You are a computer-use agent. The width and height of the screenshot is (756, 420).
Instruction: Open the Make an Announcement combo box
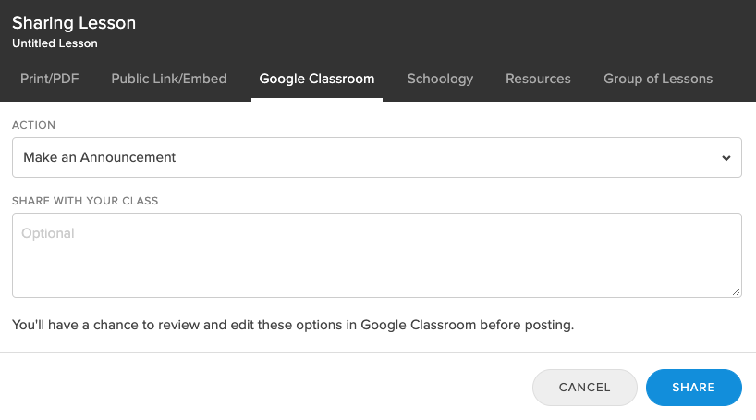[377, 157]
